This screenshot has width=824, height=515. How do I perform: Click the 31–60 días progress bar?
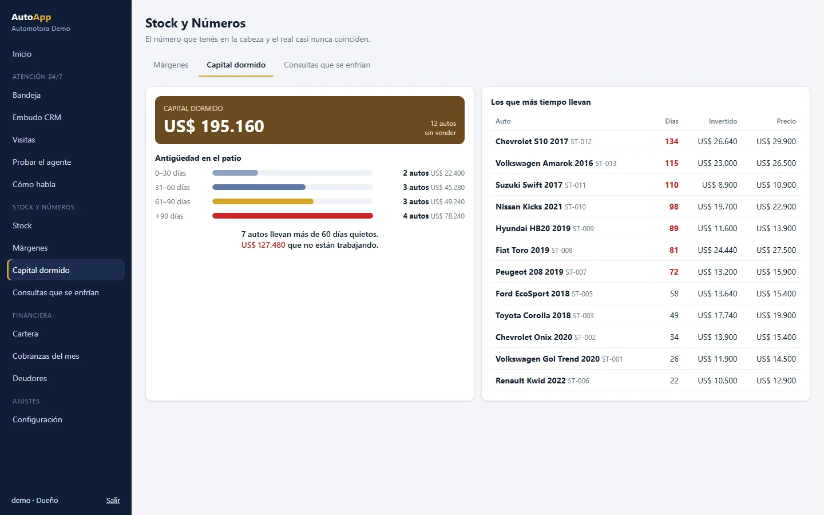292,187
